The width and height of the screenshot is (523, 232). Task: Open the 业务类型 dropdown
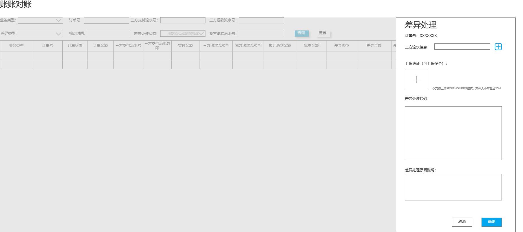point(40,20)
